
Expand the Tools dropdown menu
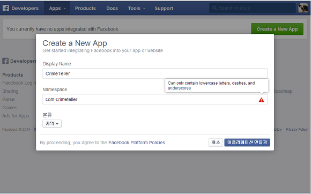click(x=136, y=9)
